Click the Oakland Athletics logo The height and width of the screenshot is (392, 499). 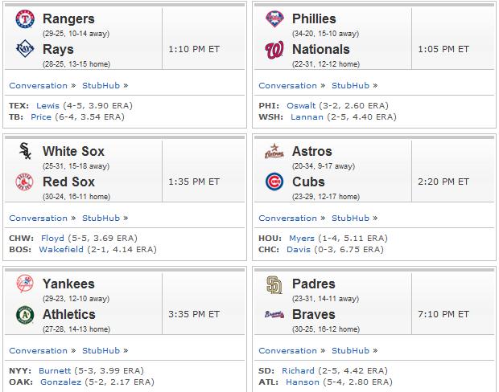[25, 315]
